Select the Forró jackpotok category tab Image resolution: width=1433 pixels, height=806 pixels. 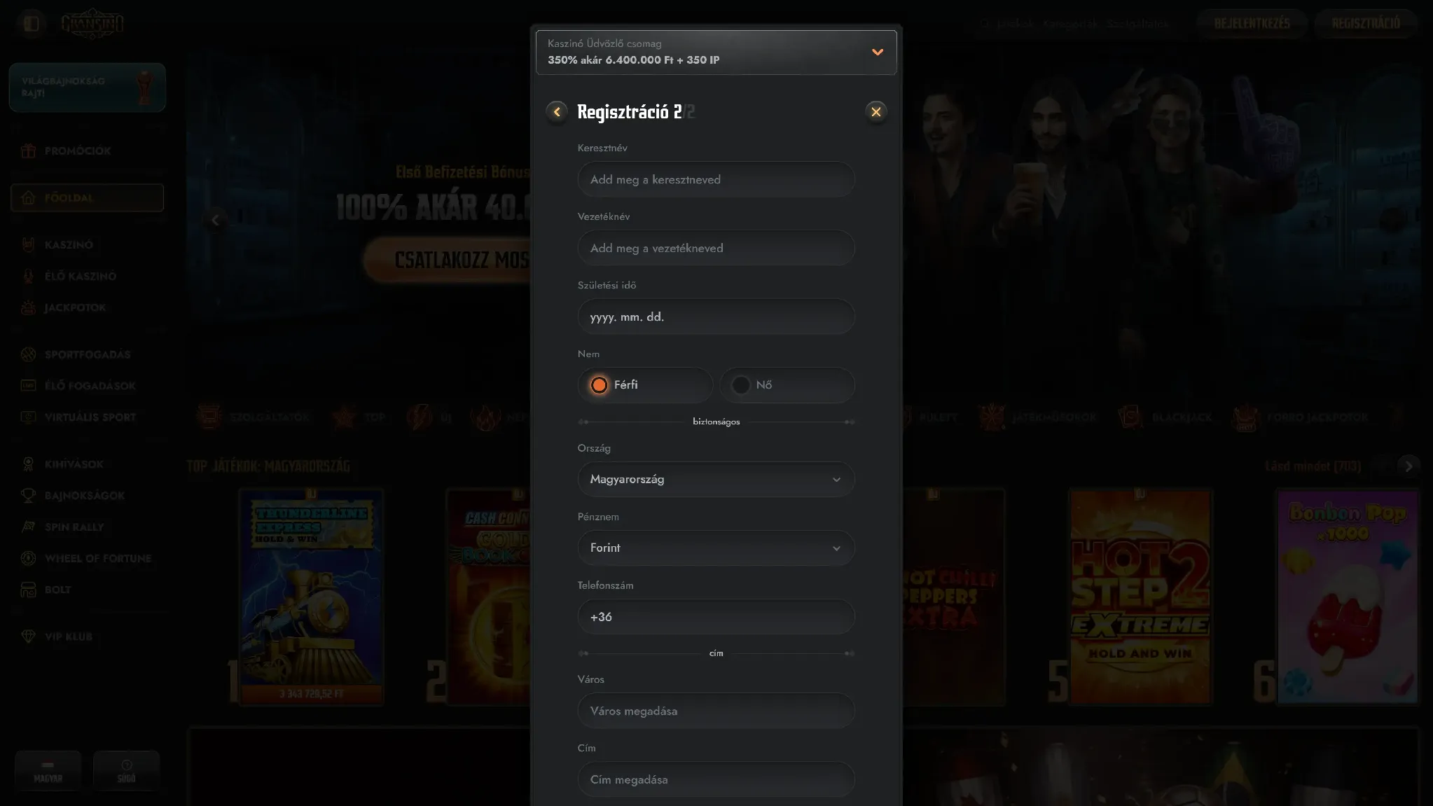tap(1301, 417)
